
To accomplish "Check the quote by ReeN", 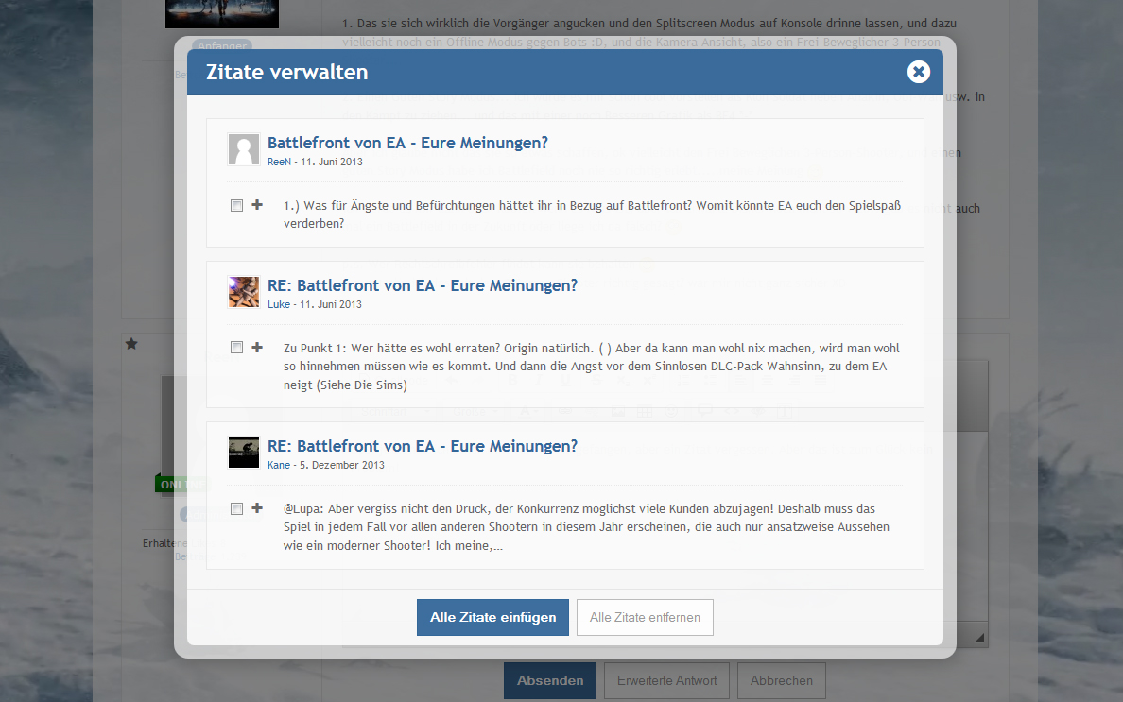I will tap(236, 205).
